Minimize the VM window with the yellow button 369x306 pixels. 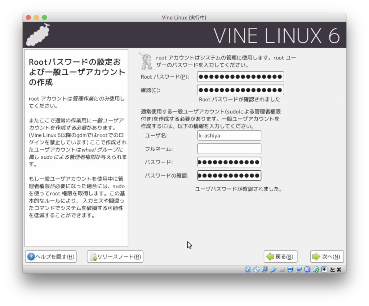tap(36, 17)
